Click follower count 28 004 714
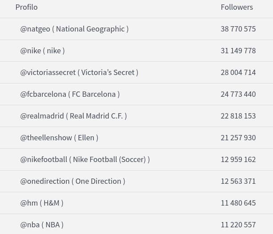Image resolution: width=273 pixels, height=234 pixels. [x=238, y=72]
